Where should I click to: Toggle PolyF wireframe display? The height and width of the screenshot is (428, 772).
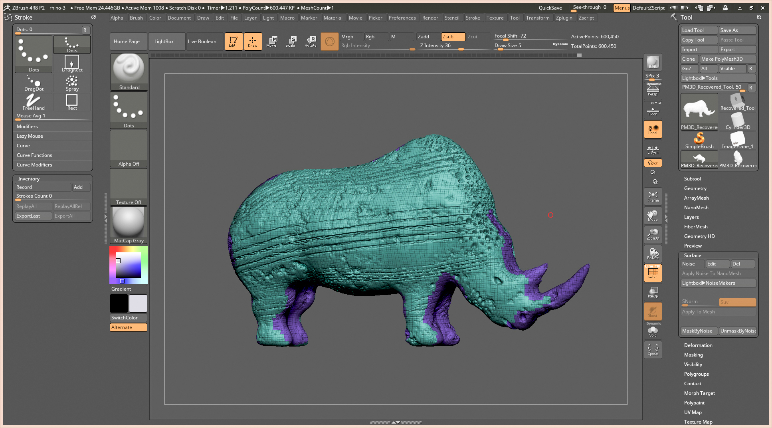coord(653,273)
